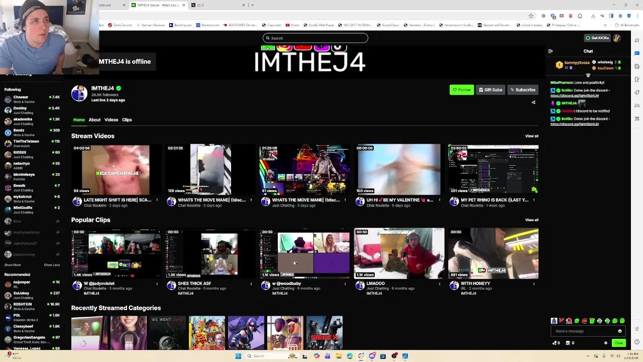
Task: Subscribe to IMTHEJ4
Action: (x=522, y=90)
